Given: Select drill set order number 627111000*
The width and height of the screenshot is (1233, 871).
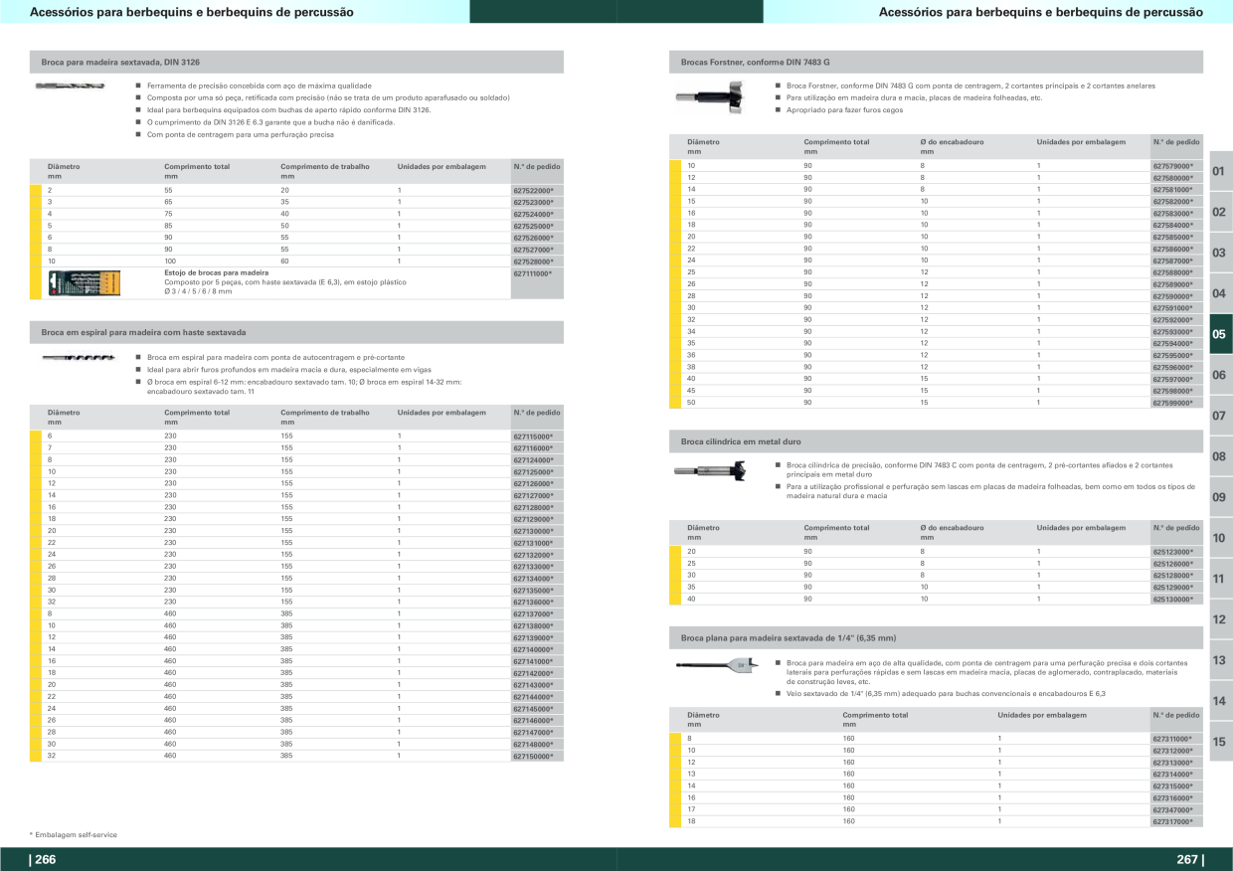Looking at the screenshot, I should click(533, 272).
